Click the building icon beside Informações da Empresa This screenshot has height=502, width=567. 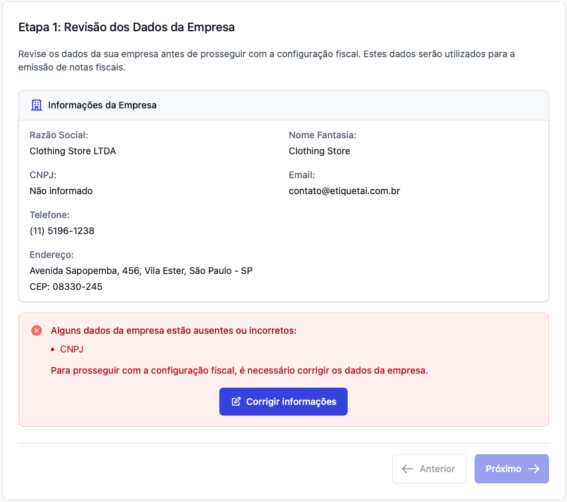tap(37, 105)
